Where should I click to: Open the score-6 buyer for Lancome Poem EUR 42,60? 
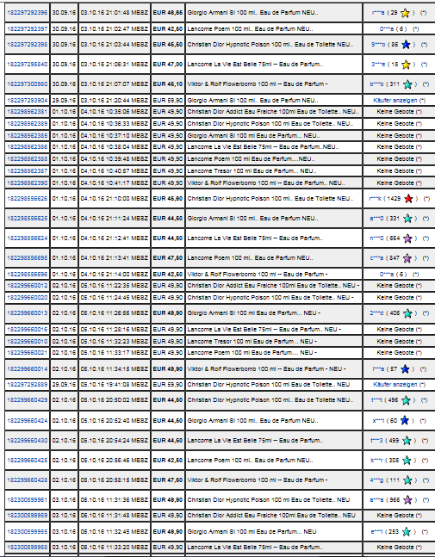click(x=387, y=28)
